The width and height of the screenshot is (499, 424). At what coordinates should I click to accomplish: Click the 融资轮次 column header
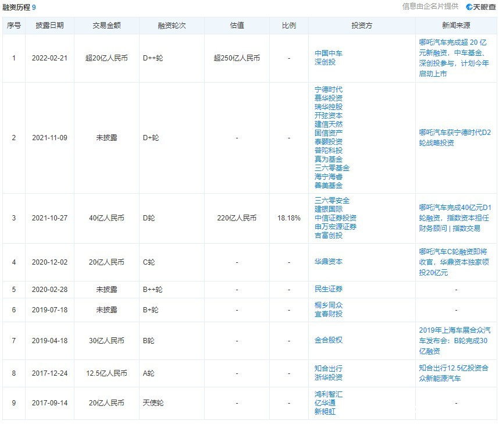[x=172, y=26]
